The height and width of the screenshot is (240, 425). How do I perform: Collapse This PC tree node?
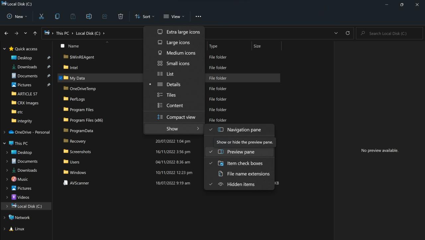click(4, 143)
